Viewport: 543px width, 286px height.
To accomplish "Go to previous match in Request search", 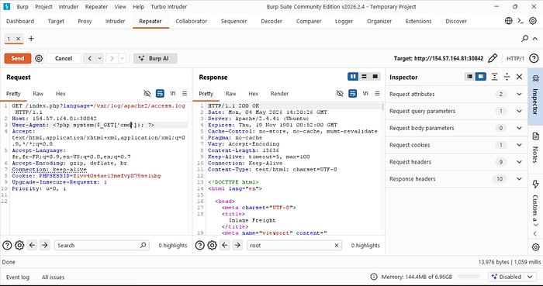I will pos(33,245).
